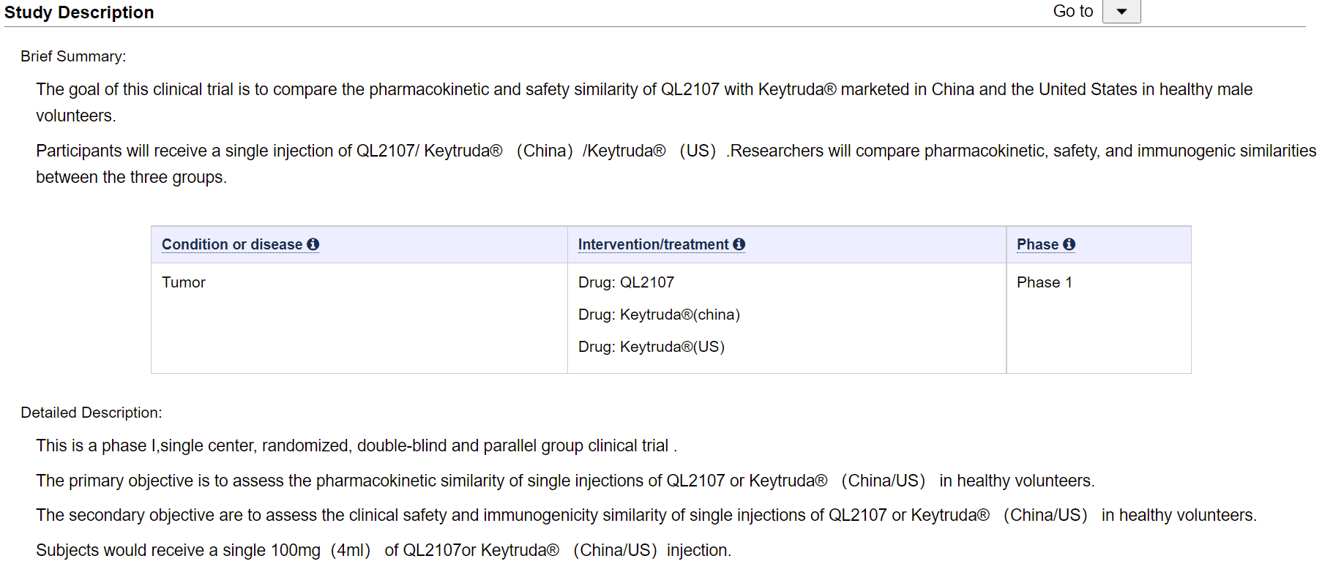This screenshot has width=1322, height=564.
Task: Click info icon beside Intervention/treatment
Action: (x=739, y=244)
